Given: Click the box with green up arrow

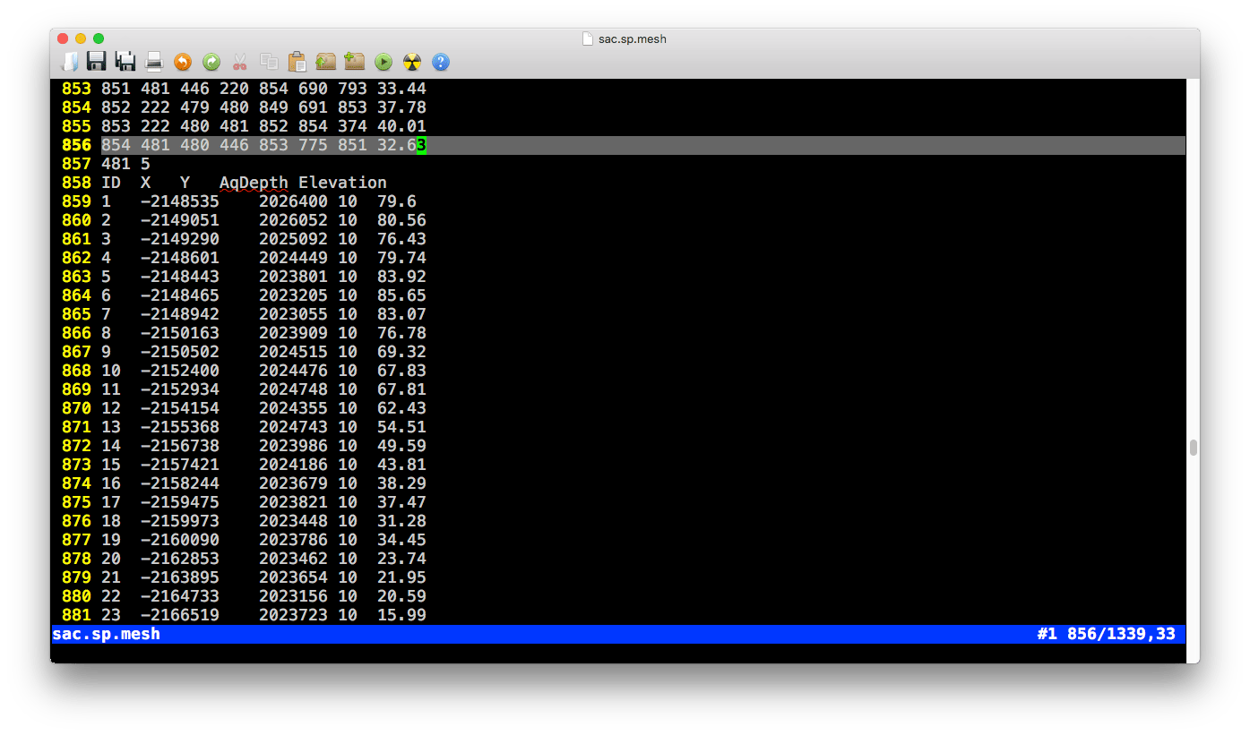Looking at the screenshot, I should (325, 62).
